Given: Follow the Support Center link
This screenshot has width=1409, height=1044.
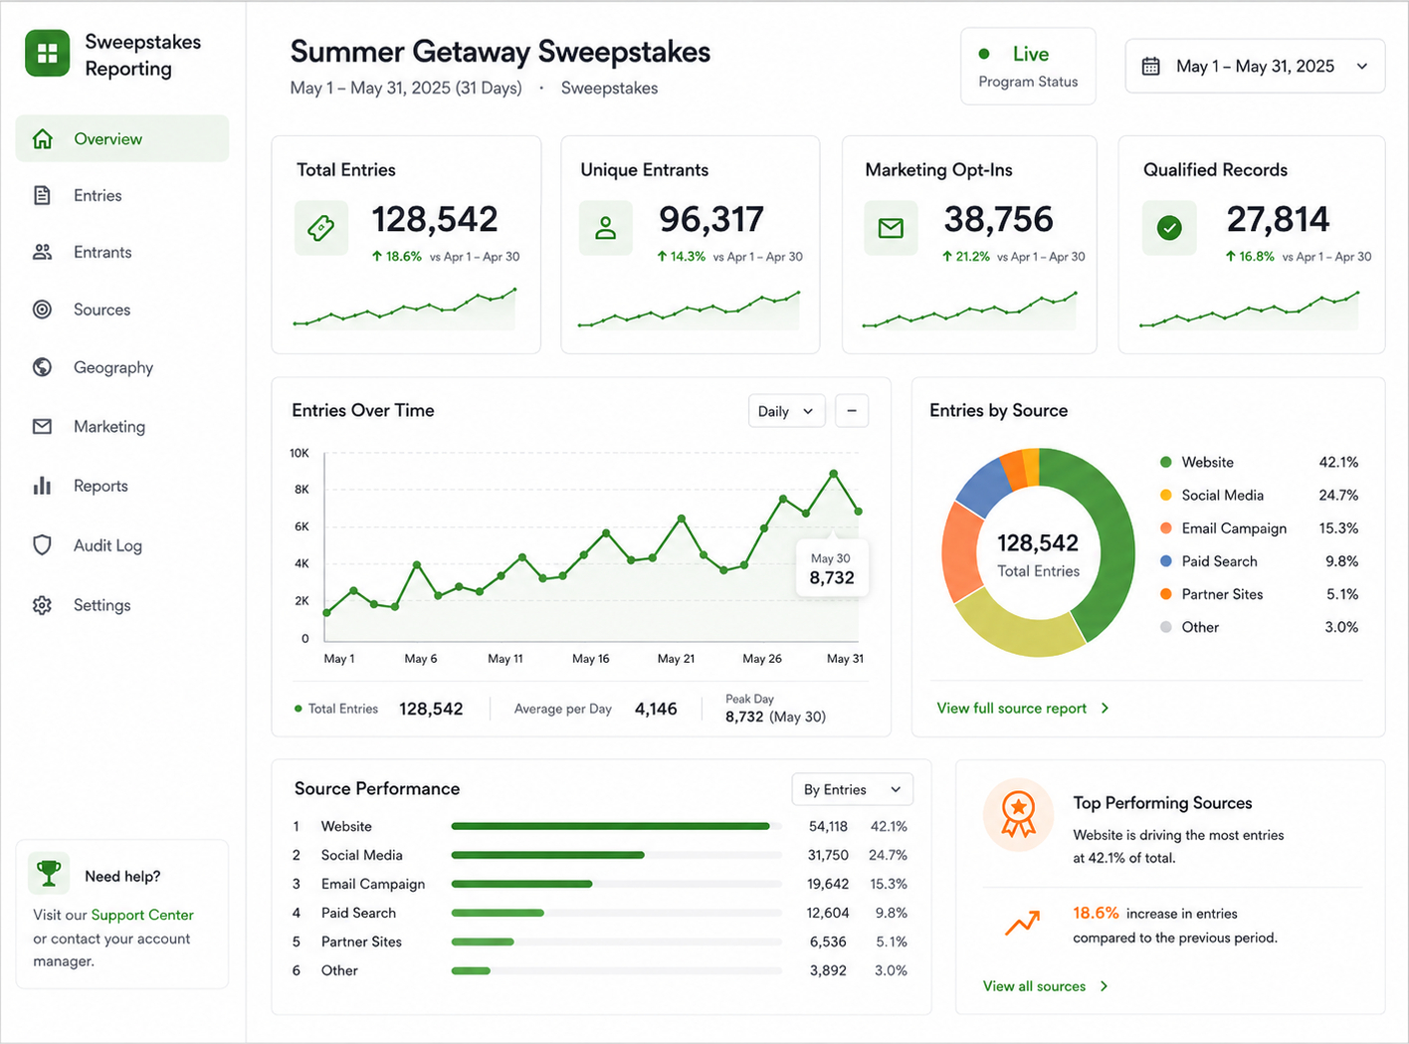Looking at the screenshot, I should coord(142,915).
